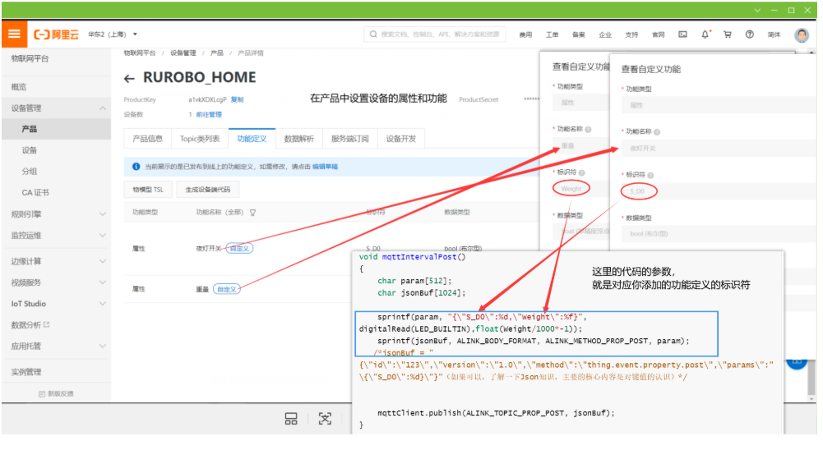Expand the 监控运维 sidebar section
Viewport: 823px width, 450px height.
click(x=56, y=236)
